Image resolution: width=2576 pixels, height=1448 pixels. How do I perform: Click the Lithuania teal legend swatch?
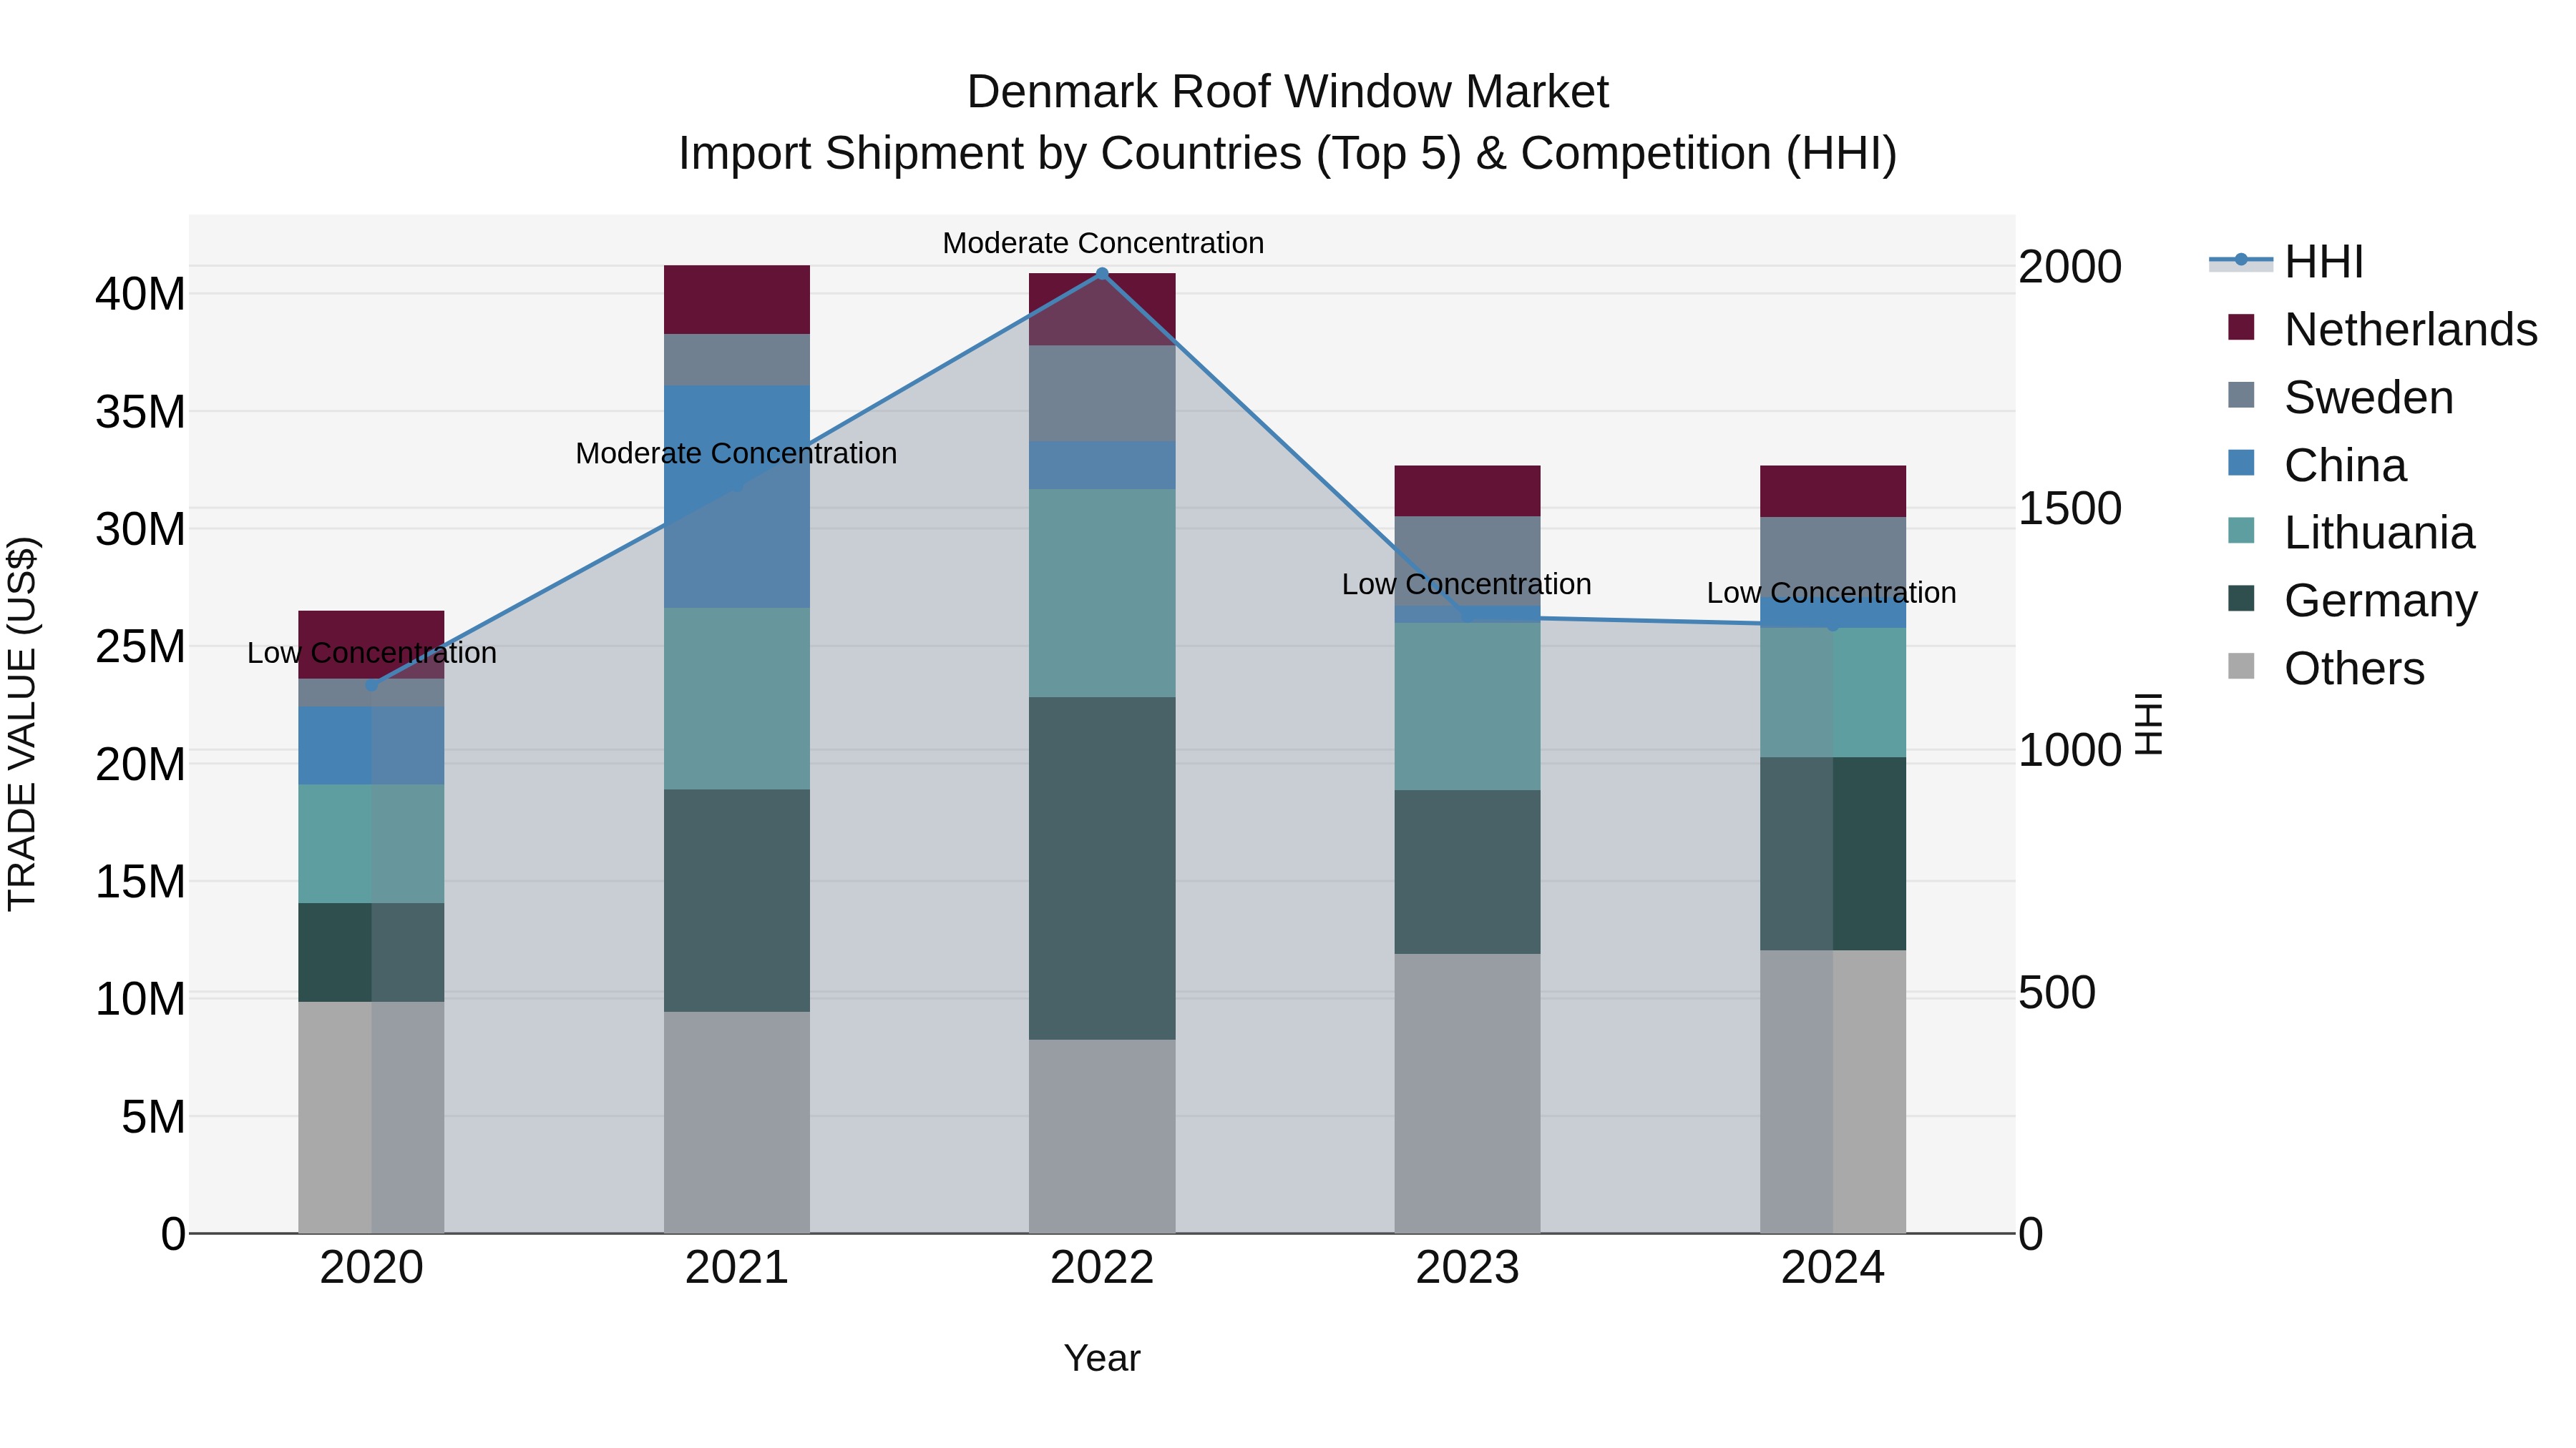(2241, 531)
